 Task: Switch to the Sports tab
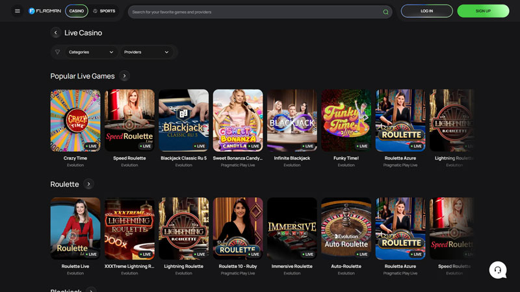[x=104, y=11]
